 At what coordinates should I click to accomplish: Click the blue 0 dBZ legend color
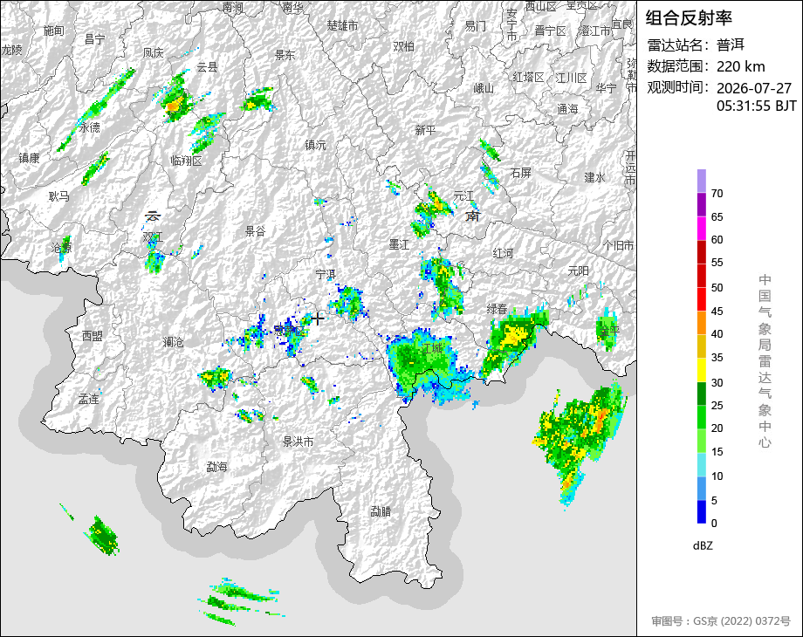pos(702,511)
